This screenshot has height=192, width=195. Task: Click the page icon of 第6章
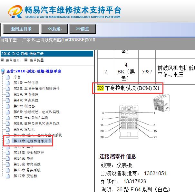tap(8, 112)
